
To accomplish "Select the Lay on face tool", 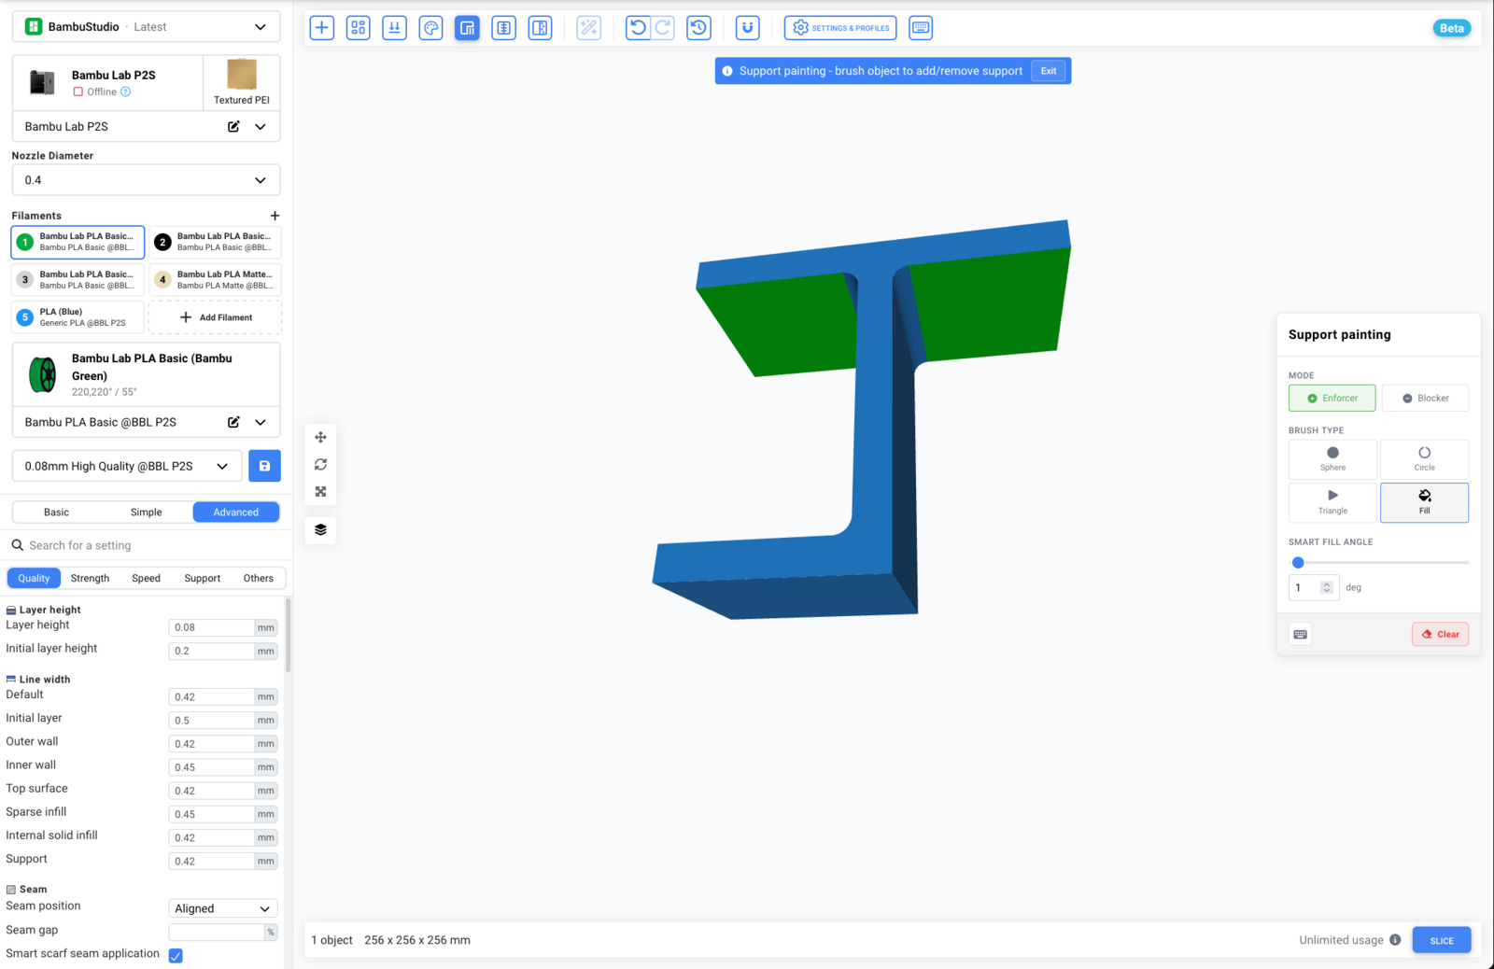I will point(395,28).
